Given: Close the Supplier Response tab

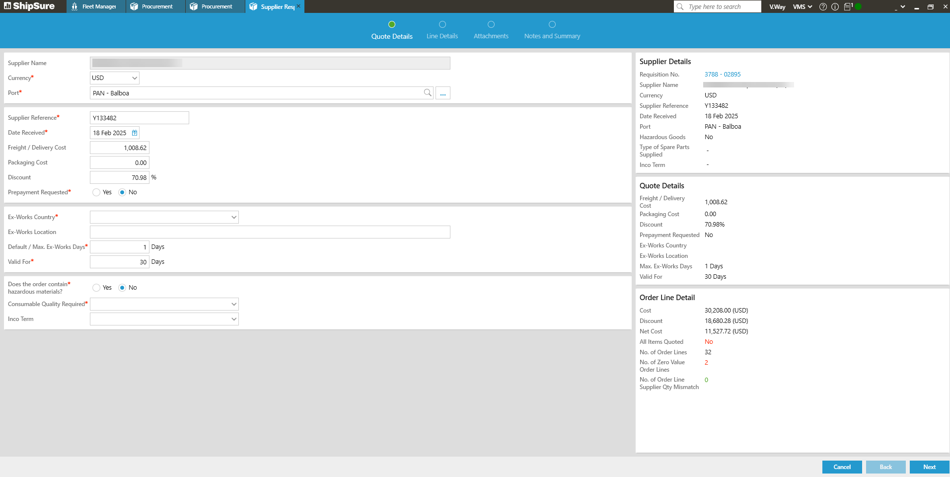Looking at the screenshot, I should [298, 6].
